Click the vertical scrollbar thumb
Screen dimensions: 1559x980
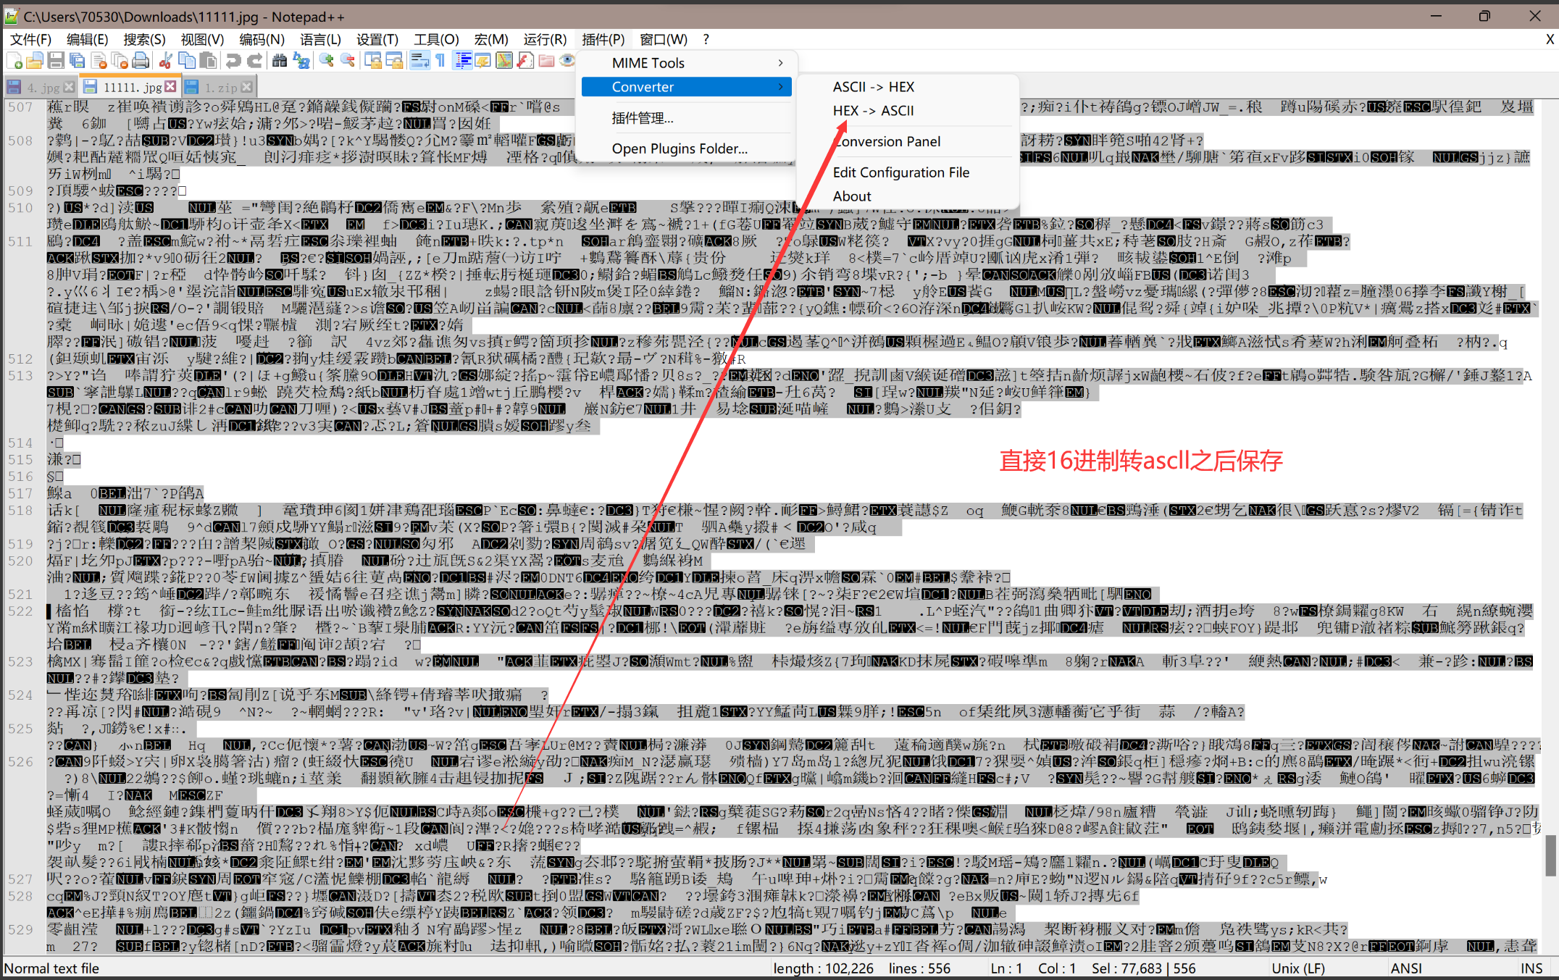tap(1551, 855)
